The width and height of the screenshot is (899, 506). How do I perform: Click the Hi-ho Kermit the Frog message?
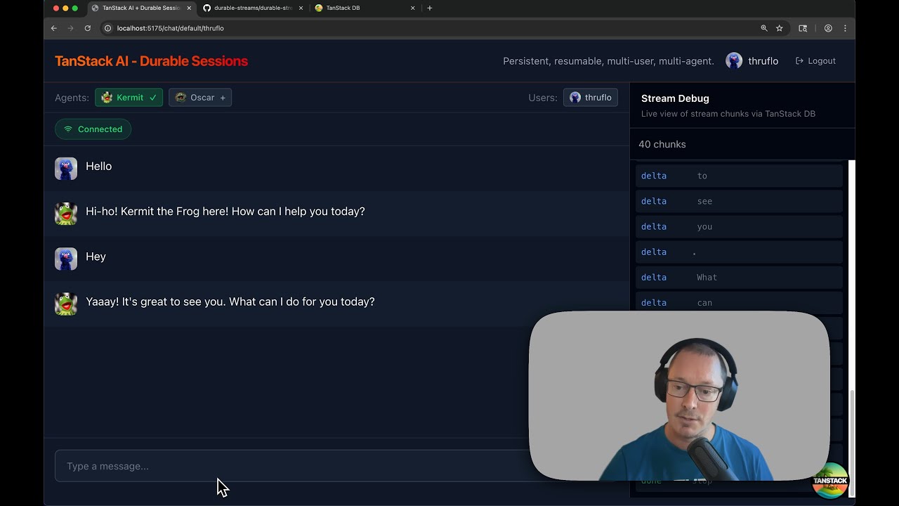225,212
